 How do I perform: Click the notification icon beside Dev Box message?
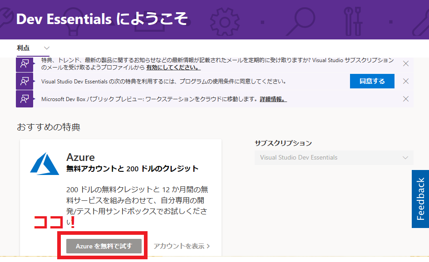(x=25, y=99)
